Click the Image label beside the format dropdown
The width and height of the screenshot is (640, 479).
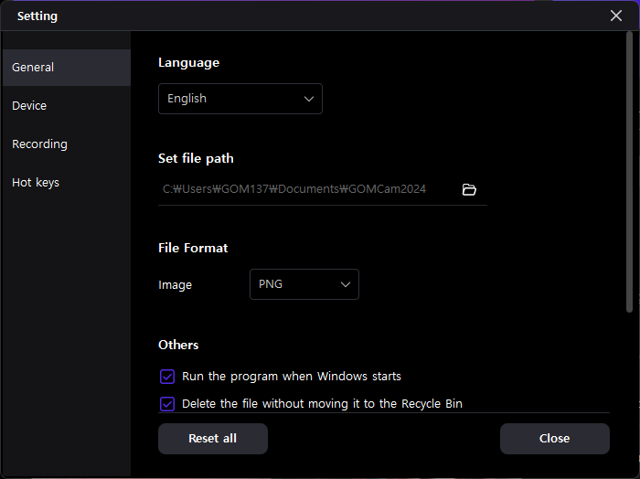[x=175, y=285]
